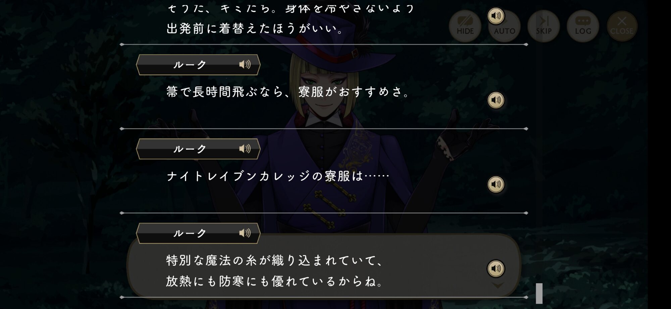The width and height of the screenshot is (671, 309).
Task: Hide the dialogue interface with HIDE
Action: pyautogui.click(x=465, y=26)
